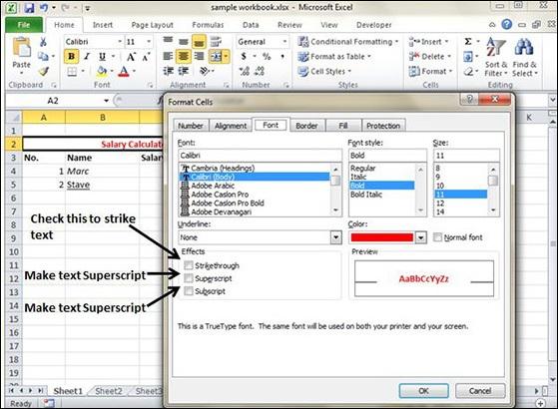The image size is (558, 409).
Task: Open the Conditional Formatting dropdown
Action: (348, 42)
